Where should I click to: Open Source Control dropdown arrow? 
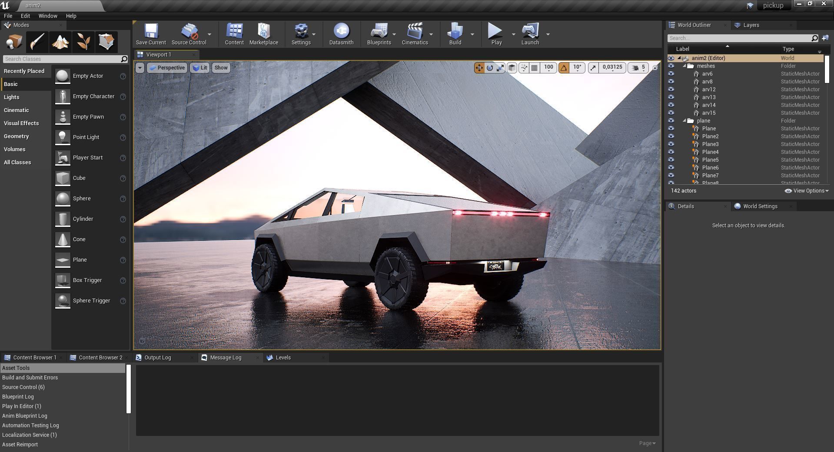pos(209,34)
